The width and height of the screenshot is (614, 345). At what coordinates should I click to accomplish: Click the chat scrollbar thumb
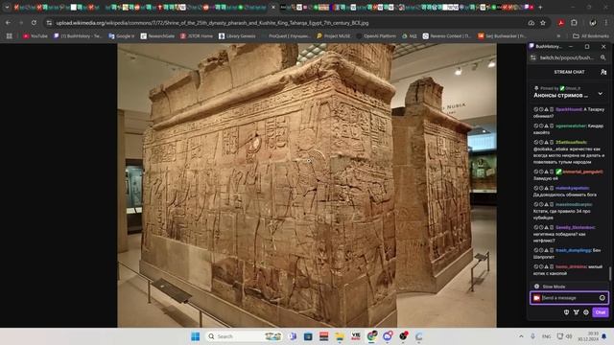tap(610, 273)
